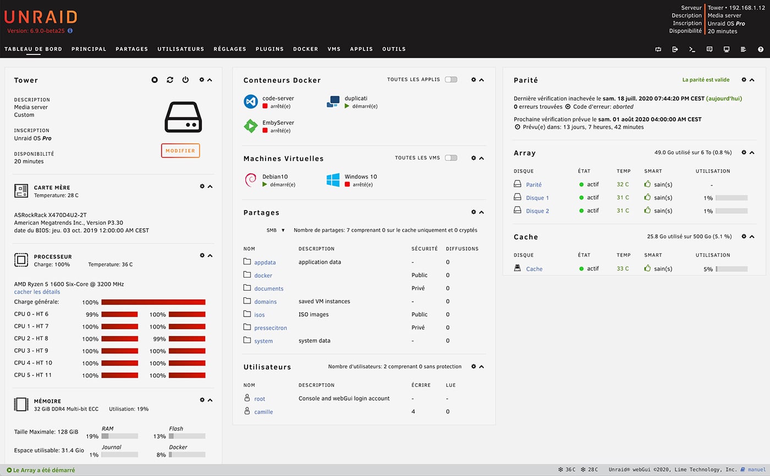770x476 pixels.
Task: Click the help question mark icon
Action: (x=761, y=49)
